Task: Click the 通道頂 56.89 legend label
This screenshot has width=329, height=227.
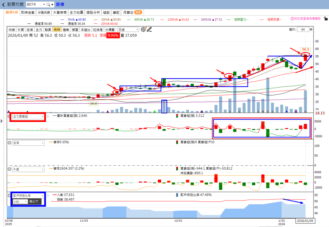Action: tap(43, 24)
